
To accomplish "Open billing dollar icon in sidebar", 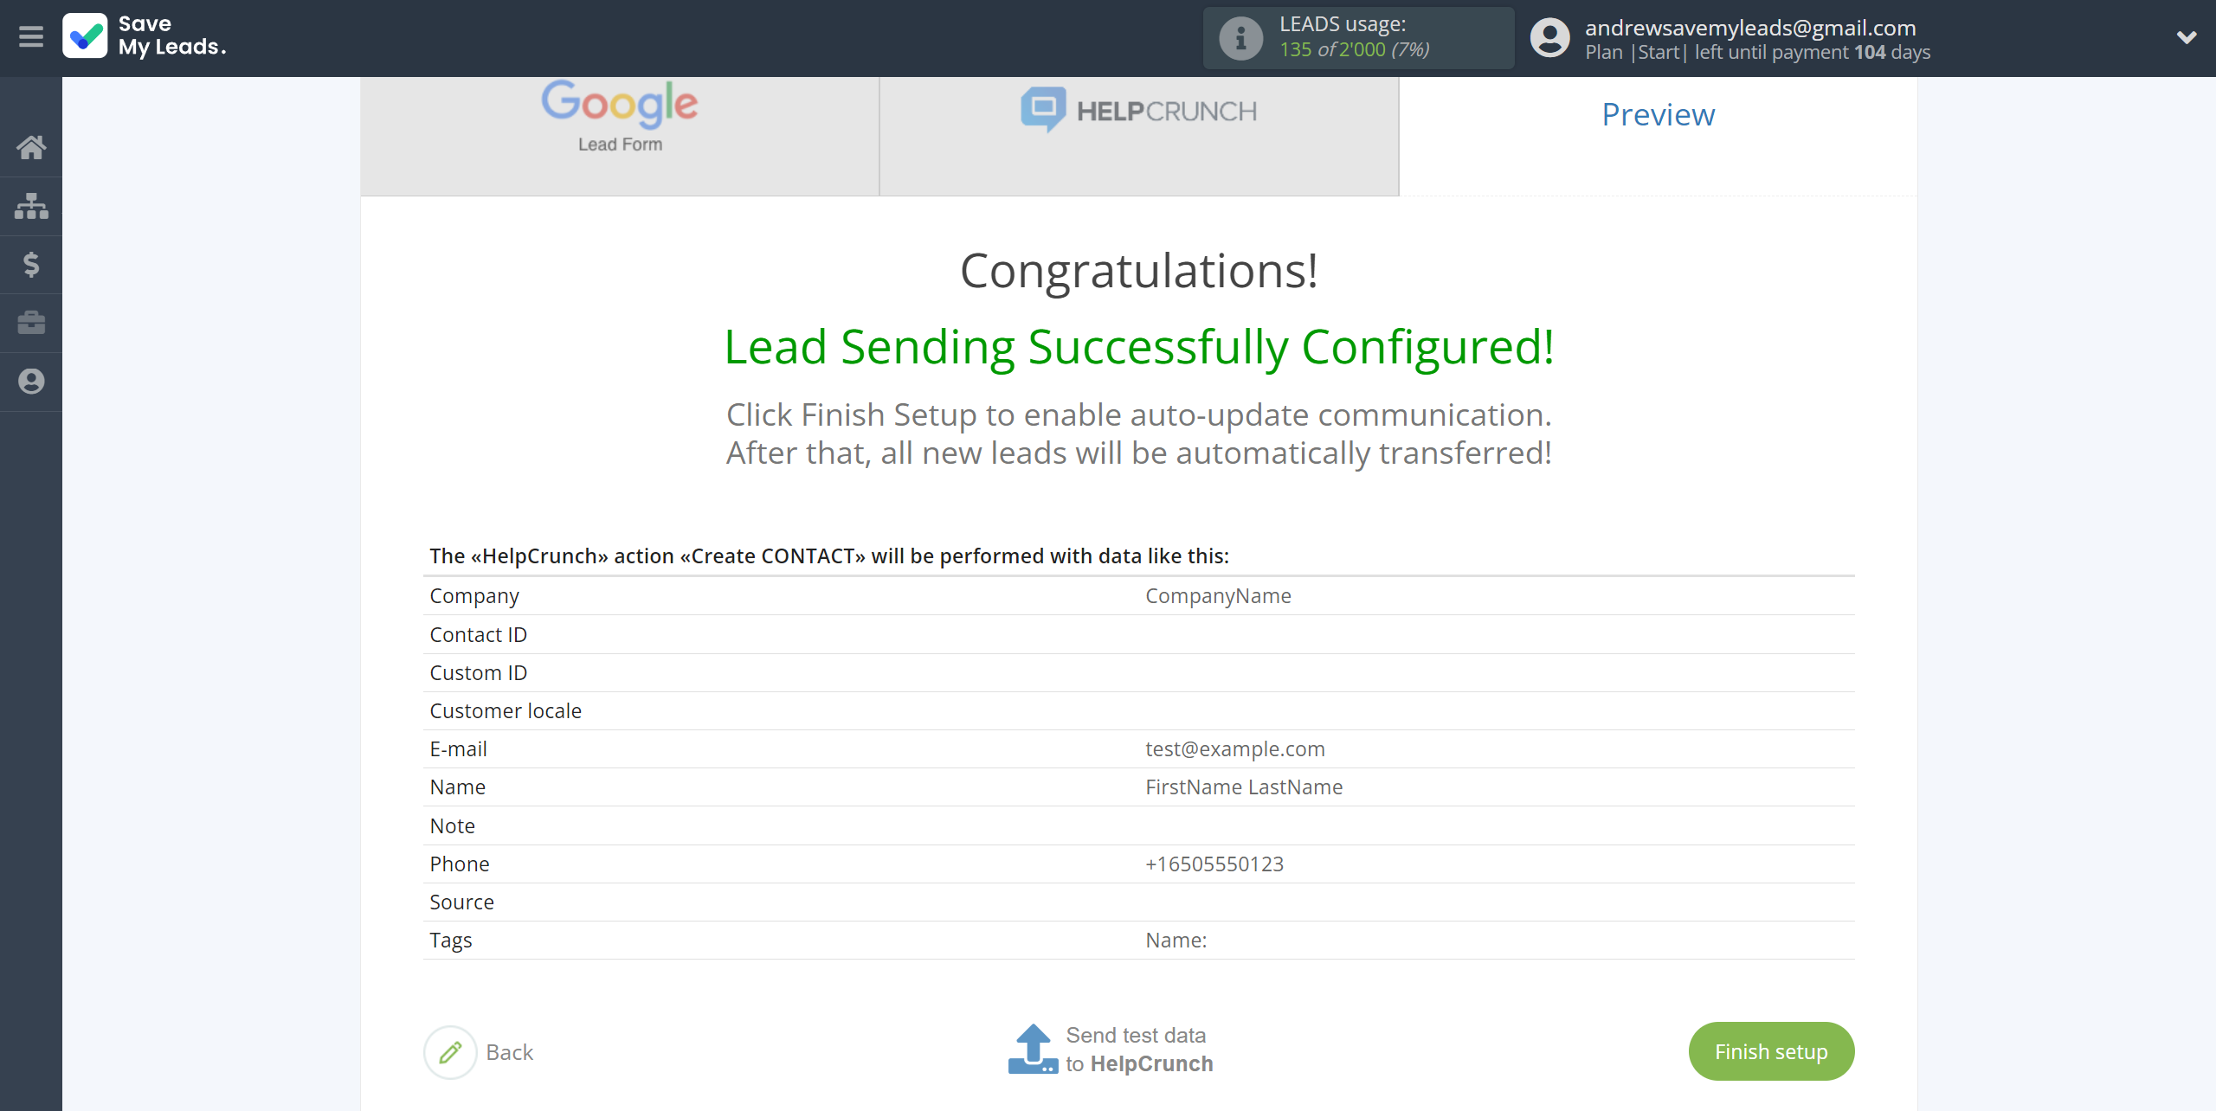I will click(31, 264).
